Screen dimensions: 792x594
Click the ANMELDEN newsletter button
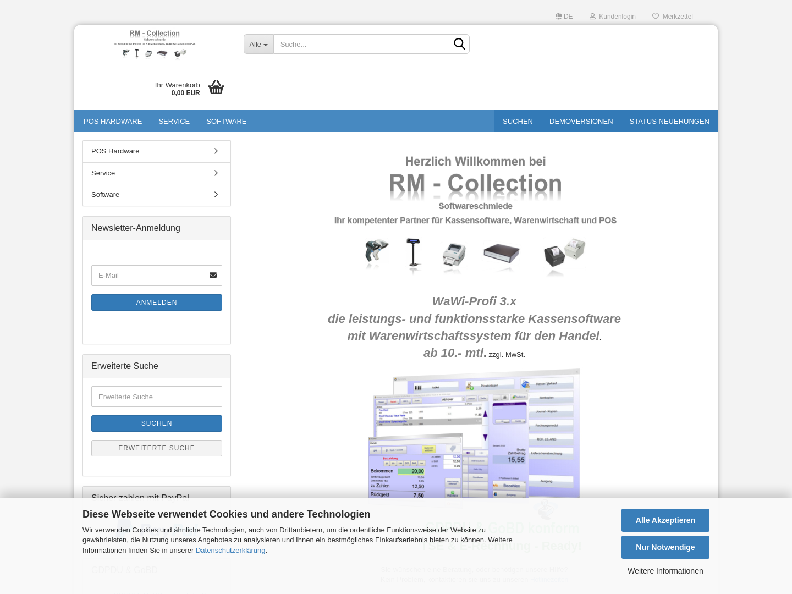(x=157, y=302)
